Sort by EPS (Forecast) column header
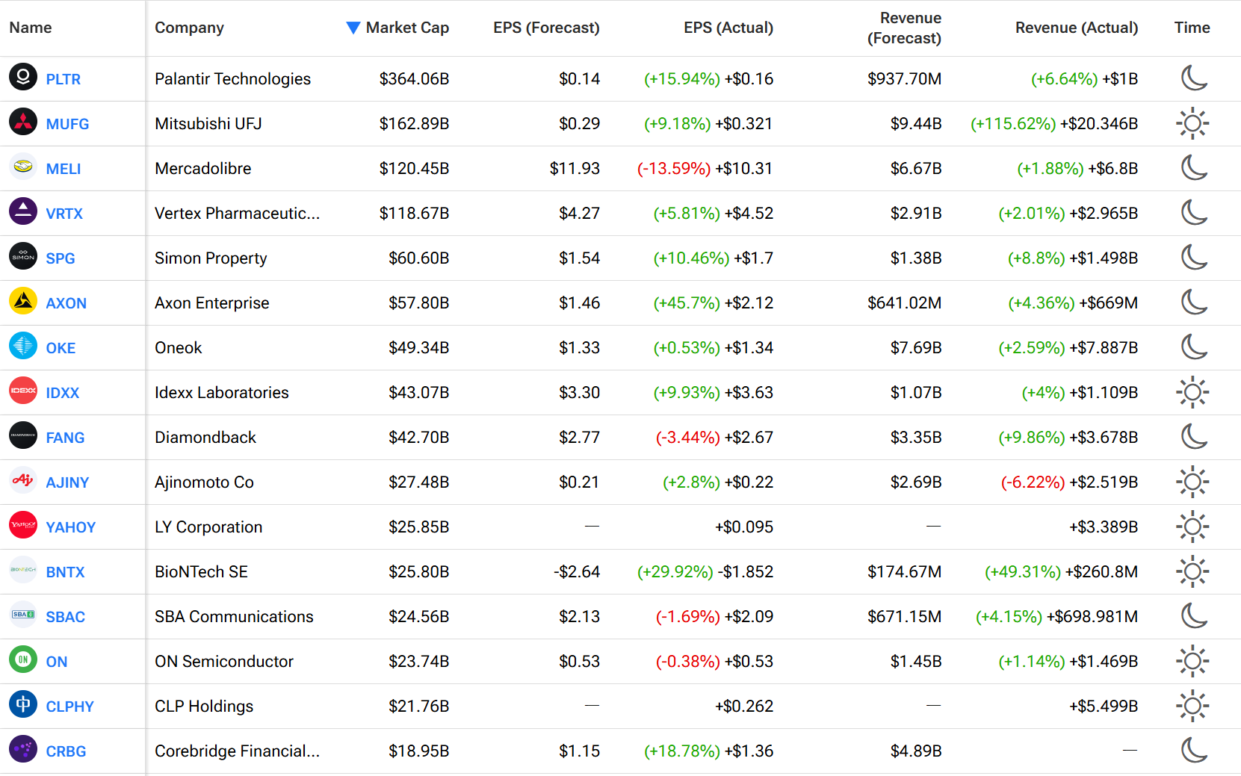Screen dimensions: 1241x776 (x=546, y=28)
